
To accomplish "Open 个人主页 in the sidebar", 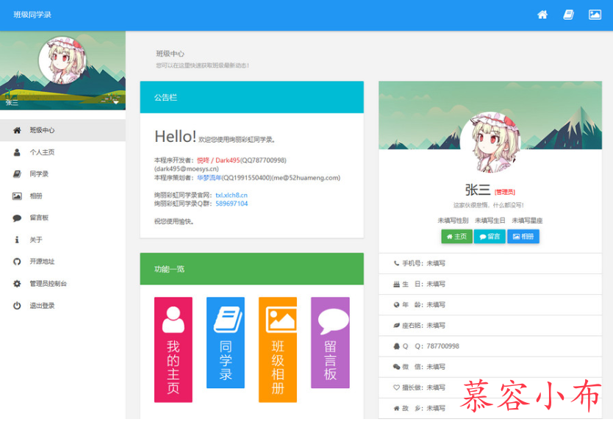I will tap(62, 152).
